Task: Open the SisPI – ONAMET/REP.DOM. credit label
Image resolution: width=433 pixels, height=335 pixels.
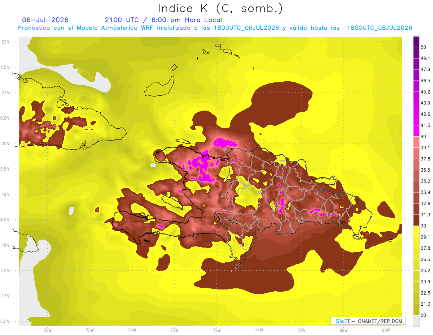Action: point(368,321)
